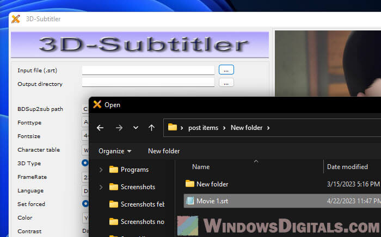Image resolution: width=381 pixels, height=237 pixels.
Task: Click the Movie 1.srt file icon
Action: [190, 201]
